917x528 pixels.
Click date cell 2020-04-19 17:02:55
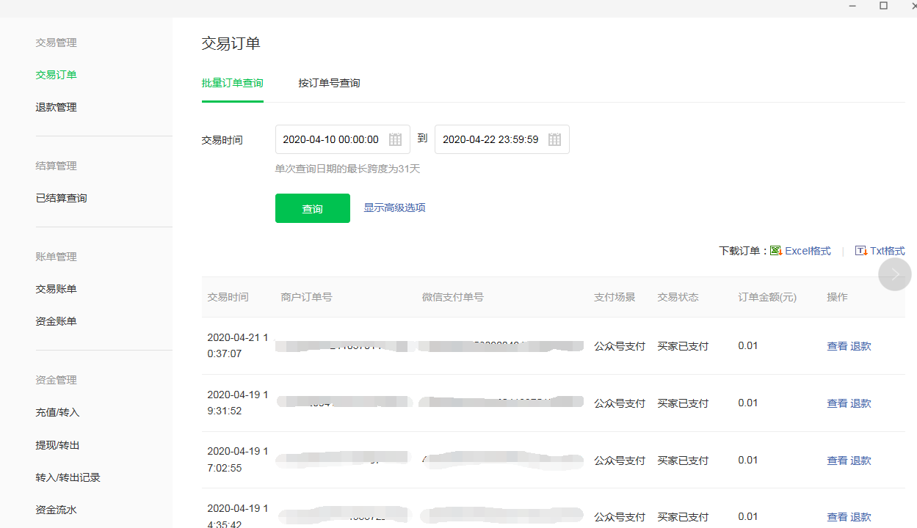point(238,460)
